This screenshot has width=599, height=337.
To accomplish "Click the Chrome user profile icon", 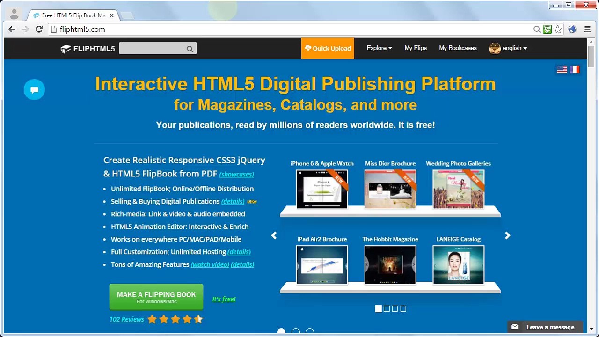I will (14, 15).
